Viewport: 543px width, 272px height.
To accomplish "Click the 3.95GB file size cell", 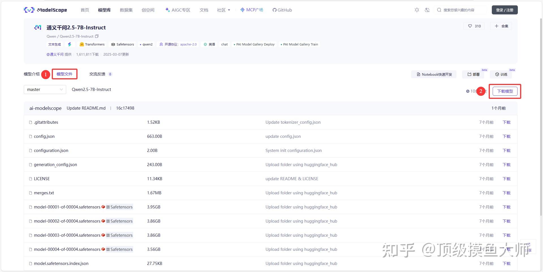I will 154,207.
